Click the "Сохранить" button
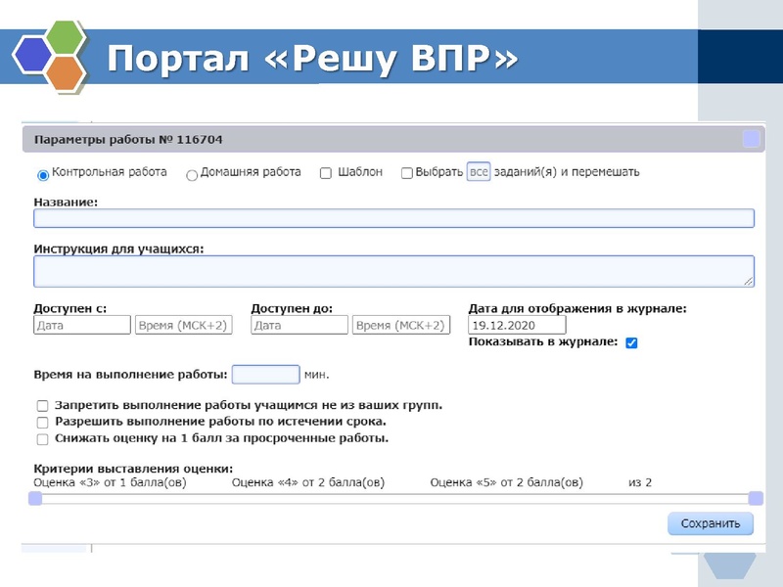The height and width of the screenshot is (587, 783). [x=710, y=524]
